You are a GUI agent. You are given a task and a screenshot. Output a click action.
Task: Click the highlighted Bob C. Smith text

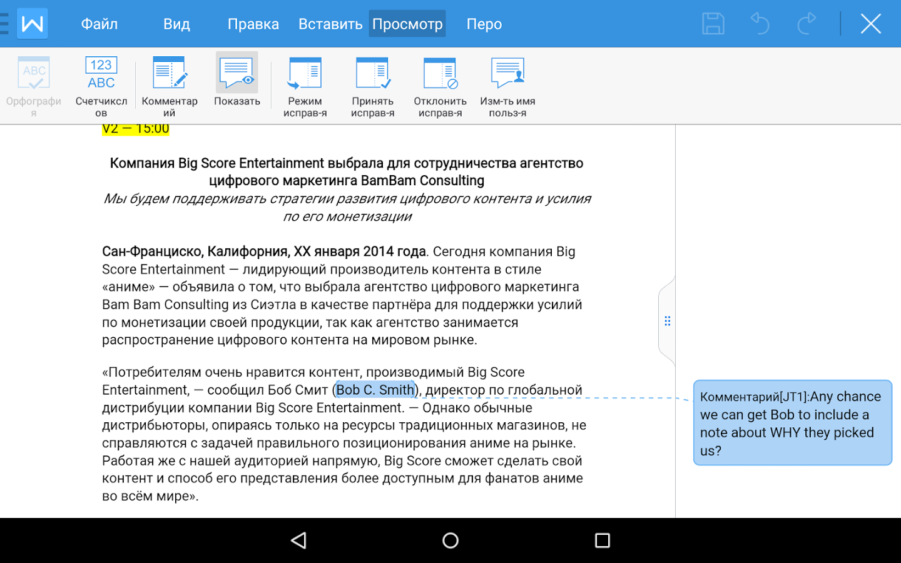(375, 390)
